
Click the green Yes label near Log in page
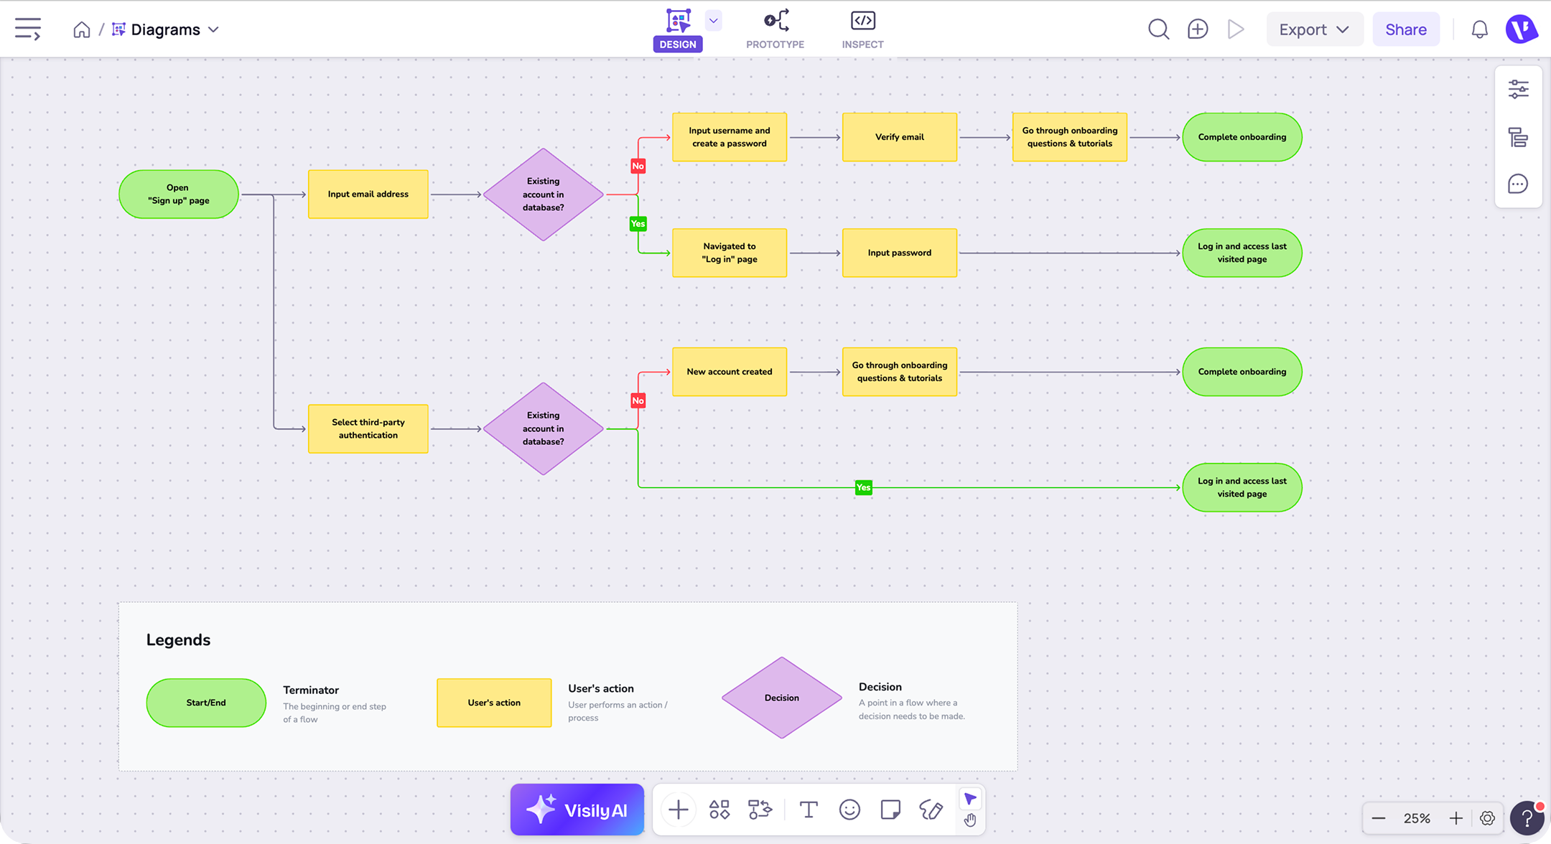[638, 224]
